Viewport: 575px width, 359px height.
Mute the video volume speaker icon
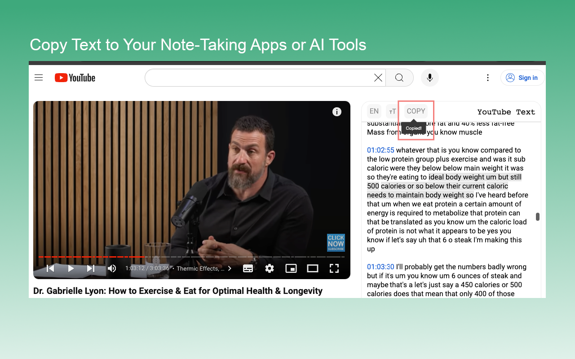(x=111, y=268)
